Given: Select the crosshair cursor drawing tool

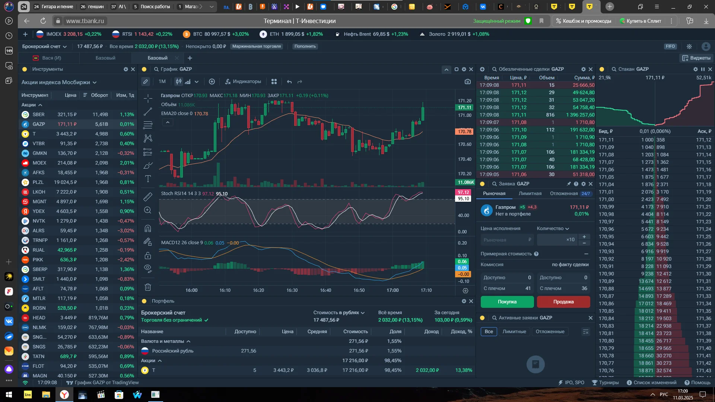Looking at the screenshot, I should 148,99.
